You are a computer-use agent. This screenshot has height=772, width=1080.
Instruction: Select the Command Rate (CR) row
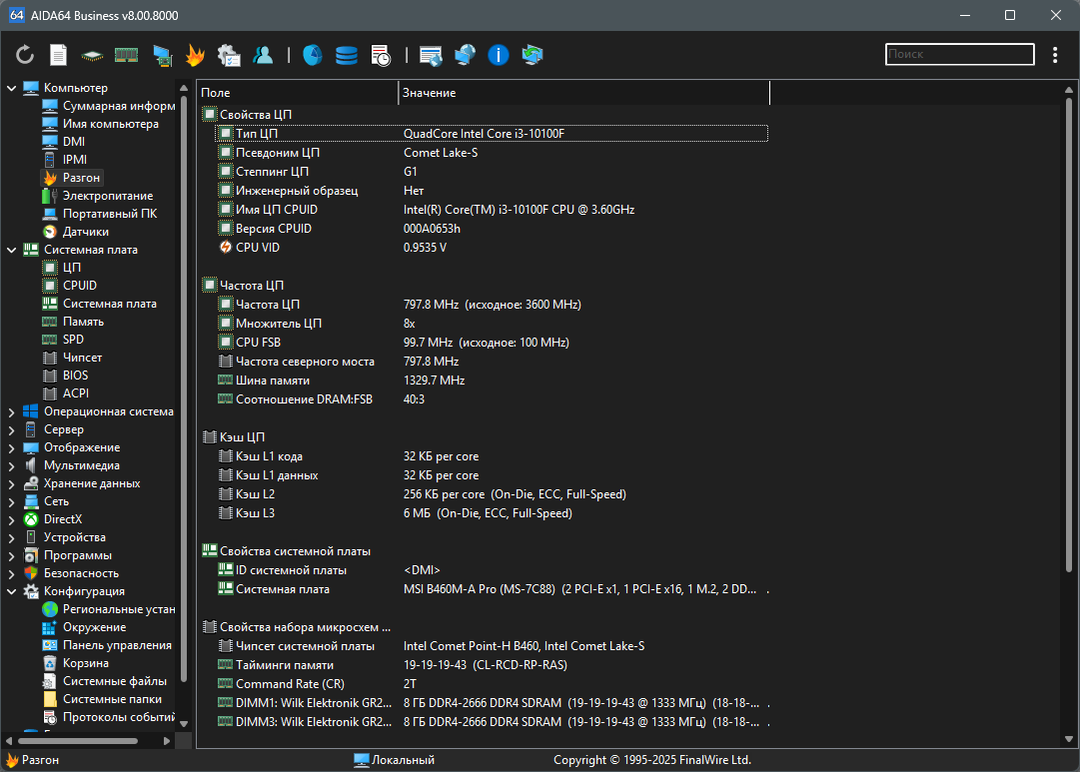[x=492, y=684]
